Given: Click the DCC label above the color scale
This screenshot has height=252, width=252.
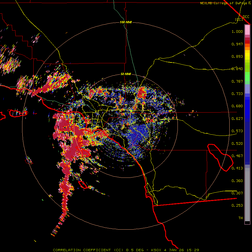Looking at the screenshot, I should pyautogui.click(x=246, y=17).
